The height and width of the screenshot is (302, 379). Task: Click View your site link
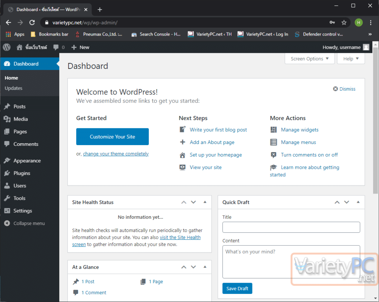[x=205, y=167]
